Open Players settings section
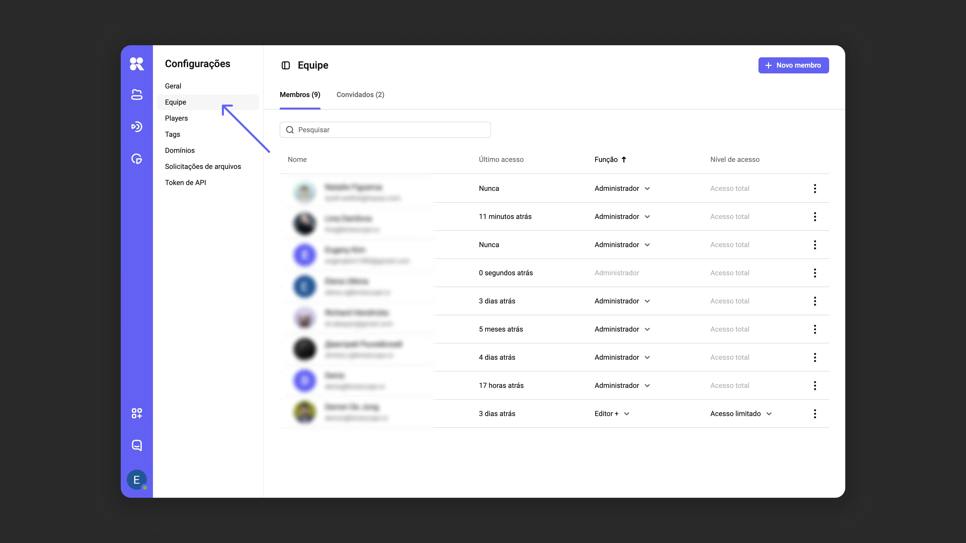966x543 pixels. tap(176, 118)
